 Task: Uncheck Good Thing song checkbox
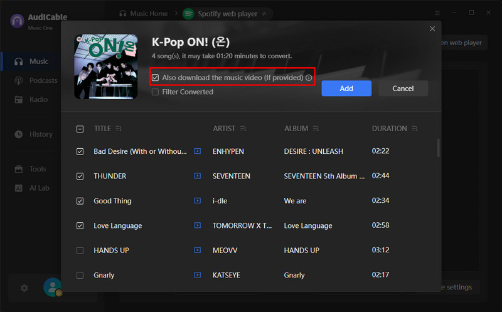click(x=80, y=201)
